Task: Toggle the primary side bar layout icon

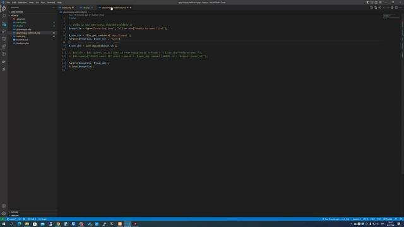Action: pyautogui.click(x=367, y=3)
